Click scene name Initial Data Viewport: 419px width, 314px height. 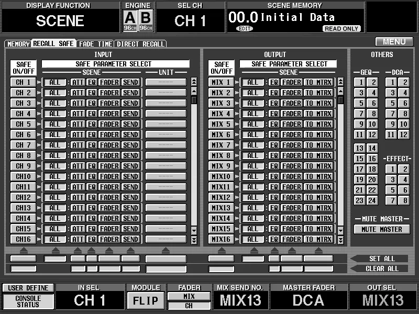pos(297,17)
